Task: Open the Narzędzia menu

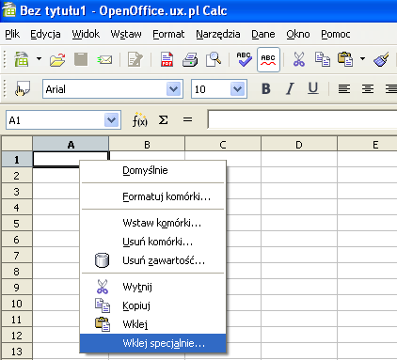Action: 218,34
